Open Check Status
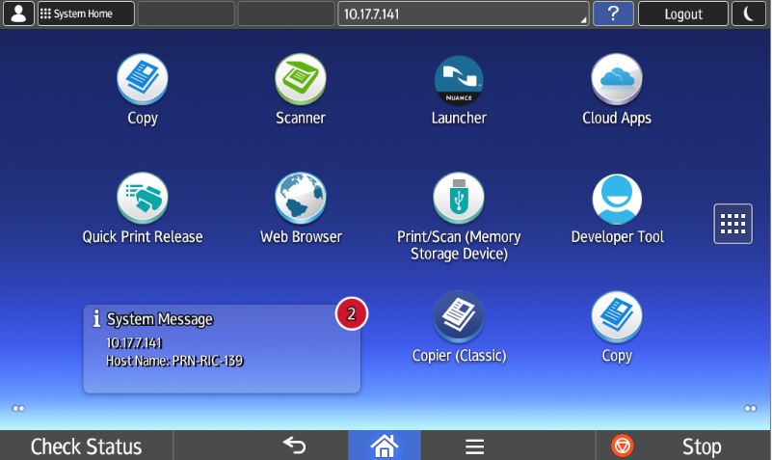The width and height of the screenshot is (772, 460). click(x=87, y=446)
